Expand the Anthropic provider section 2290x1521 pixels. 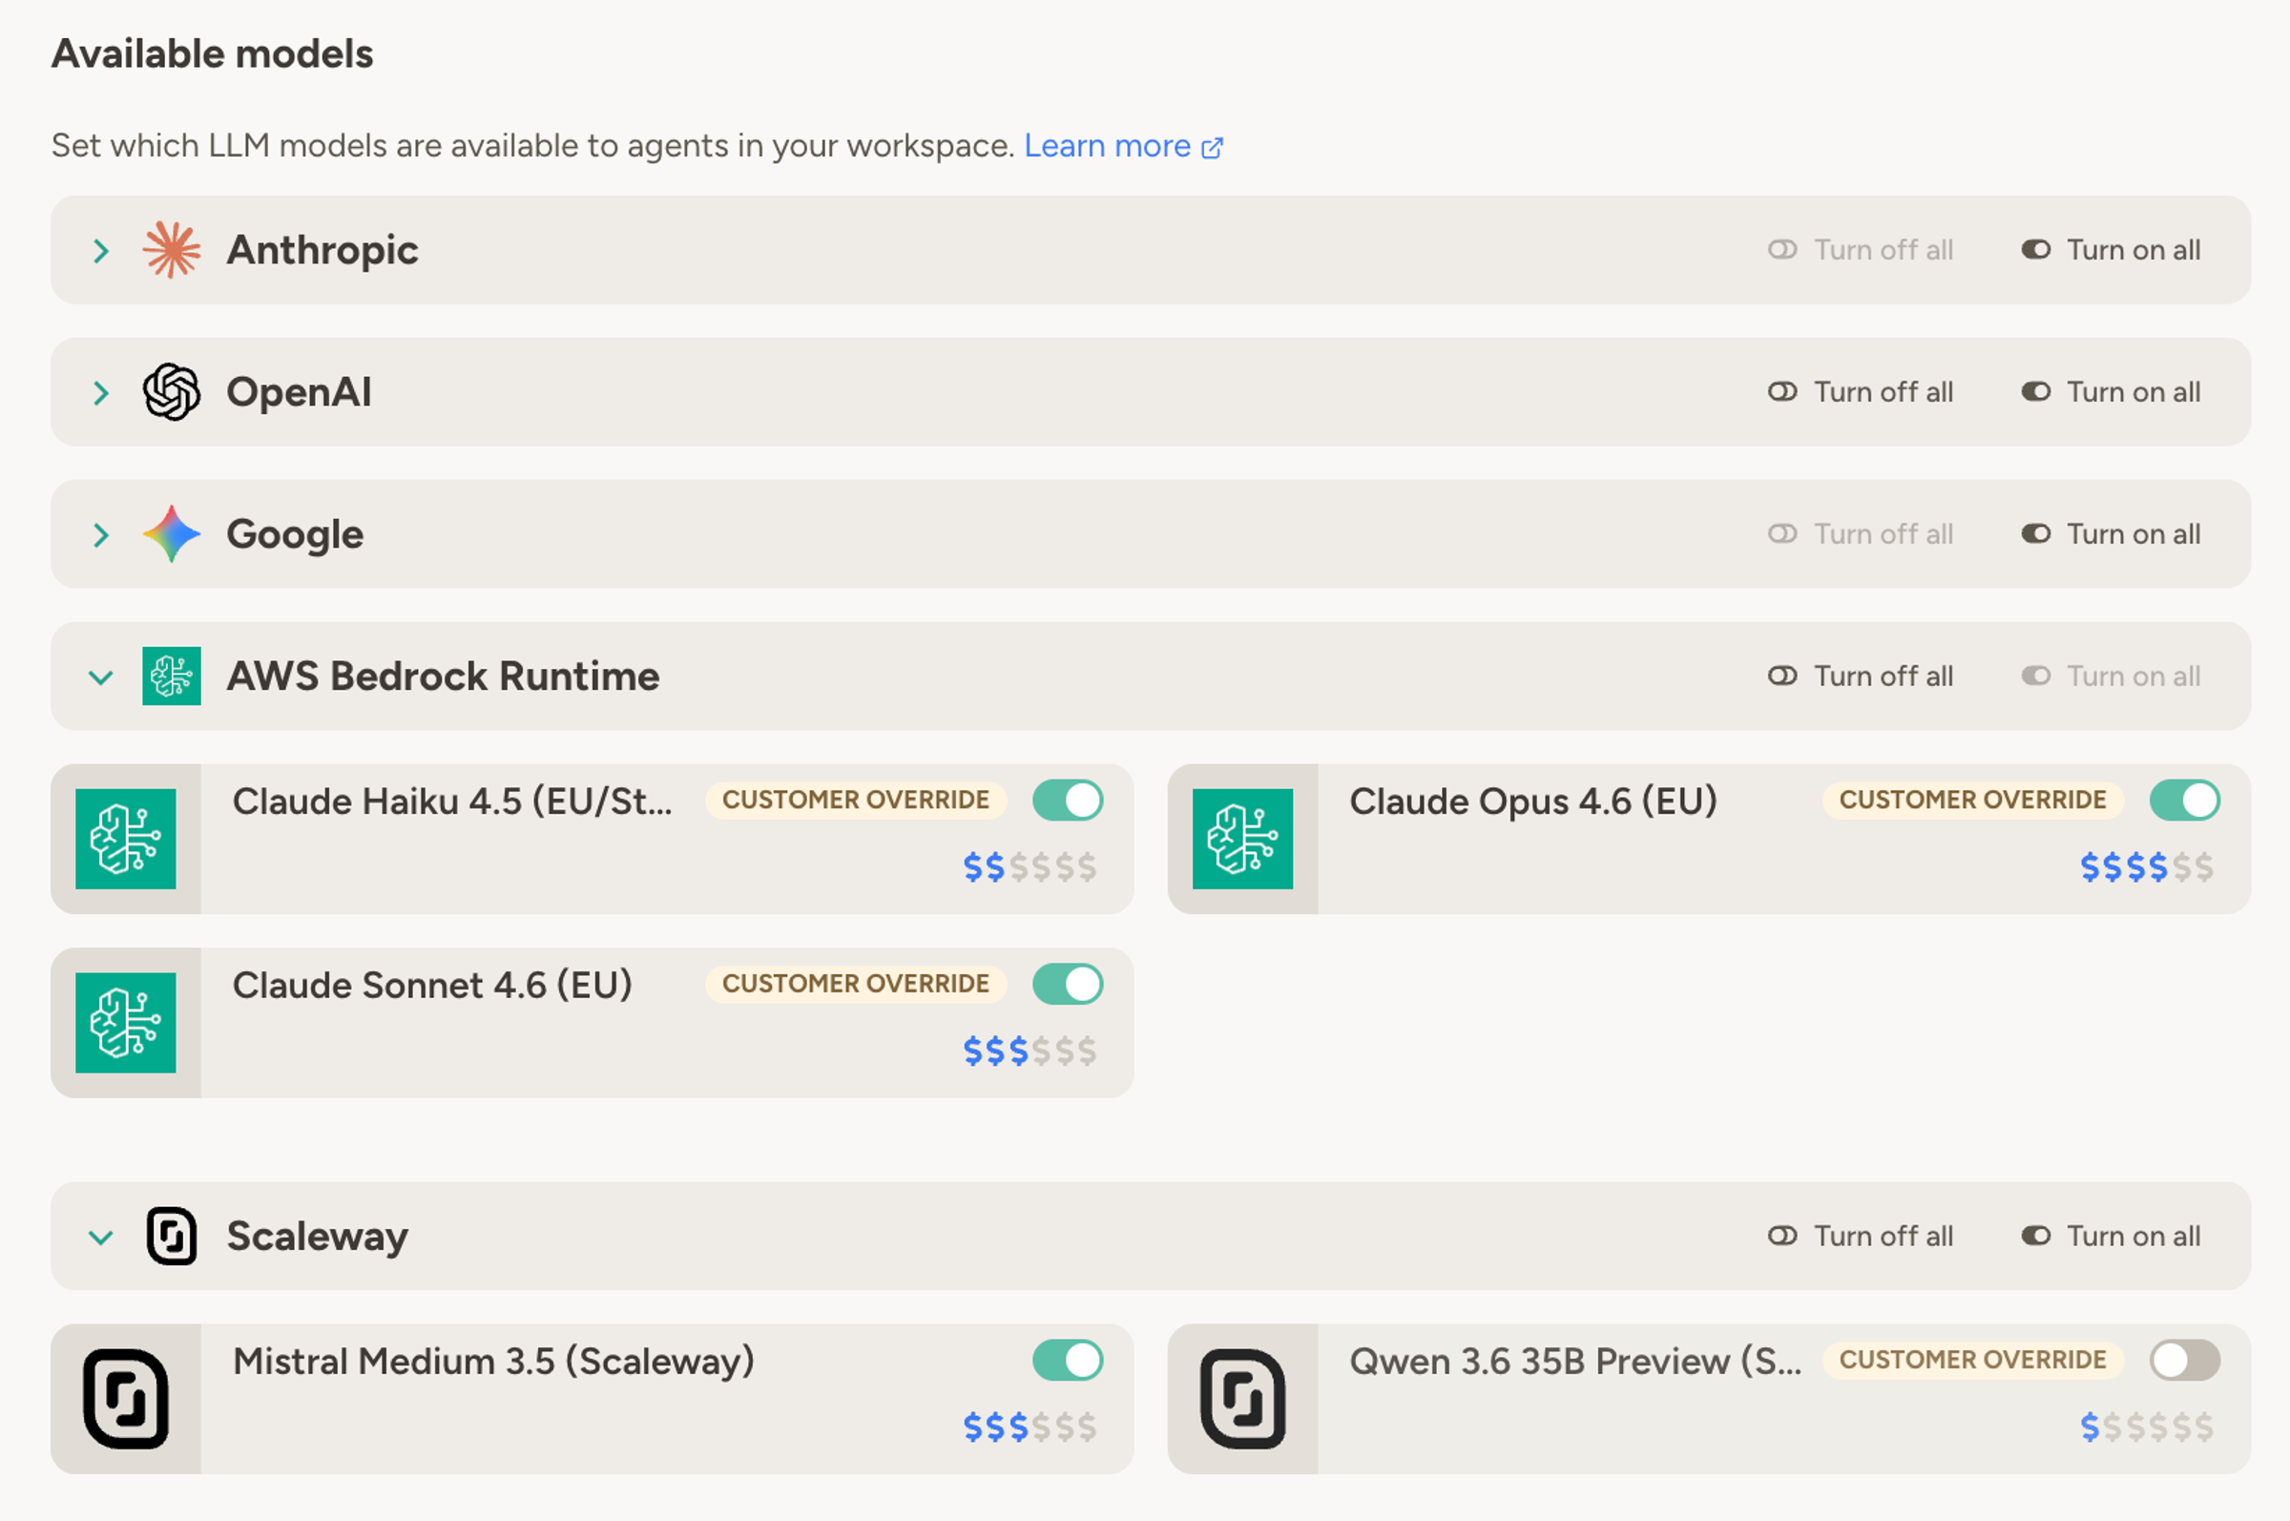pos(101,251)
